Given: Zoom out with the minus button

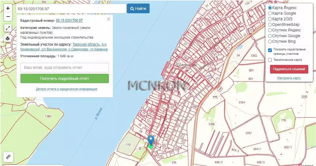Looking at the screenshot, I should 8,17.
